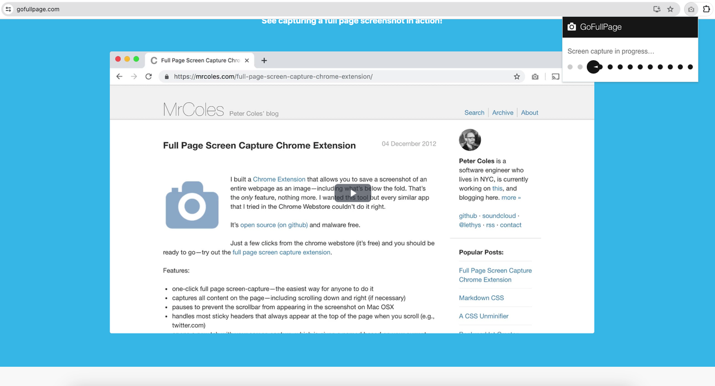Play the demo video
Image resolution: width=715 pixels, height=386 pixels.
coord(353,193)
